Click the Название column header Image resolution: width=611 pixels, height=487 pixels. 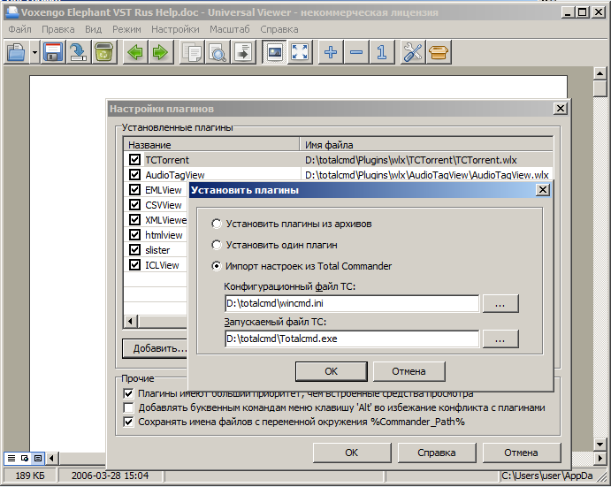pos(211,145)
